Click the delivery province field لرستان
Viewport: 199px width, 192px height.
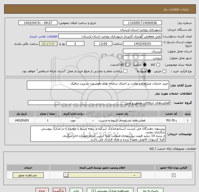click(142, 51)
